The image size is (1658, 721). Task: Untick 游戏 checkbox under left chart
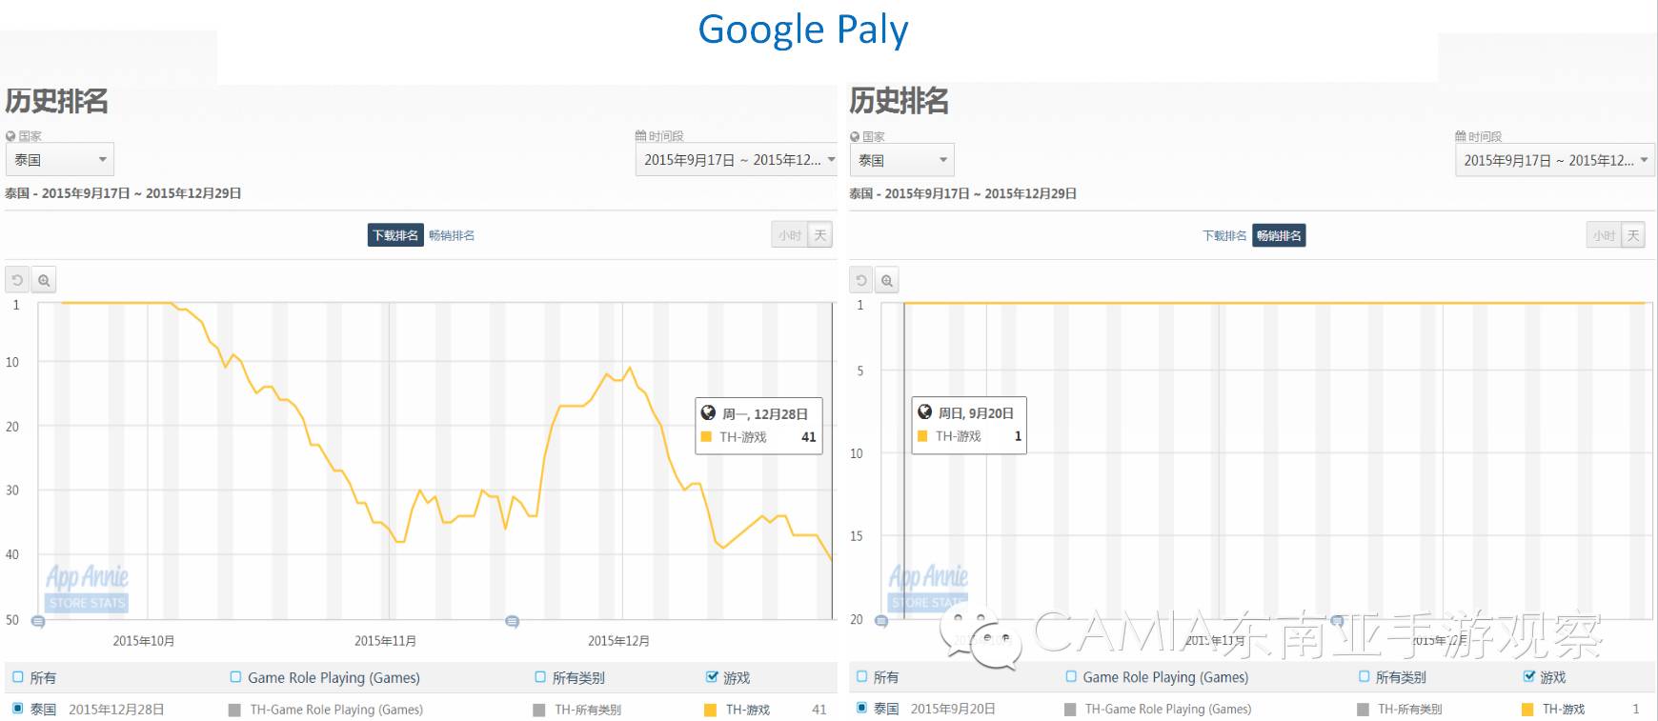point(712,677)
